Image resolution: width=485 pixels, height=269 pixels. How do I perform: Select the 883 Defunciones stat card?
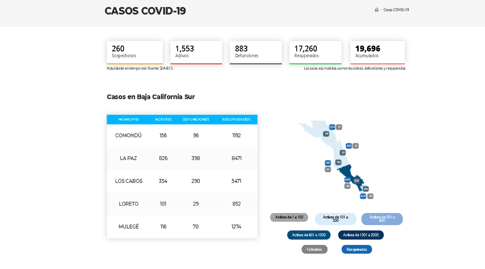[x=255, y=52]
